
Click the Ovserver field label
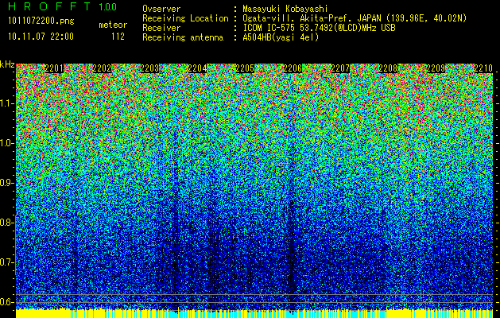click(x=161, y=9)
